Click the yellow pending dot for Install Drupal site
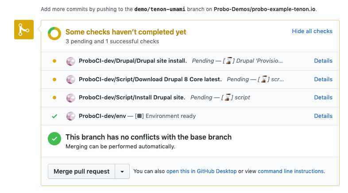This screenshot has height=193, width=348. (54, 98)
